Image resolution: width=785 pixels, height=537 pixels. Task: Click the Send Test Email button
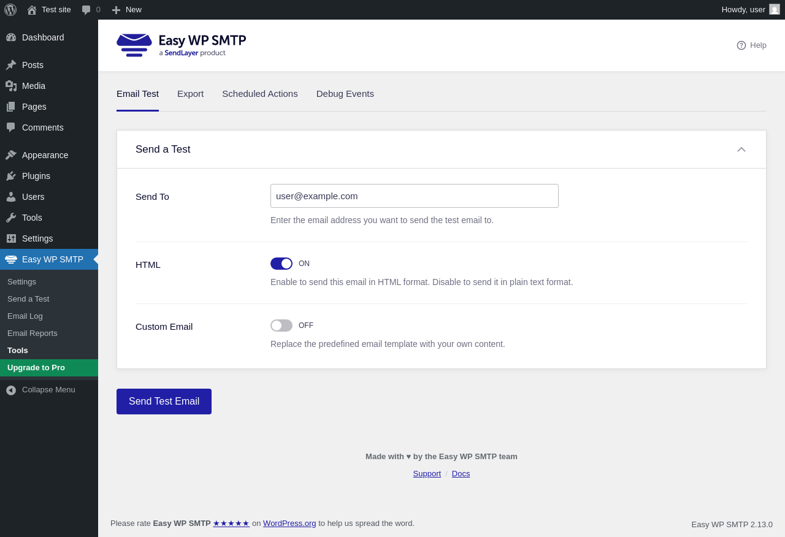(x=164, y=402)
